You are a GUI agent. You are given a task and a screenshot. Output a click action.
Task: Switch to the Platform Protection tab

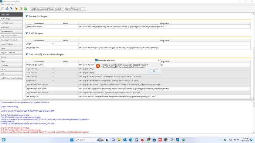[11, 31]
